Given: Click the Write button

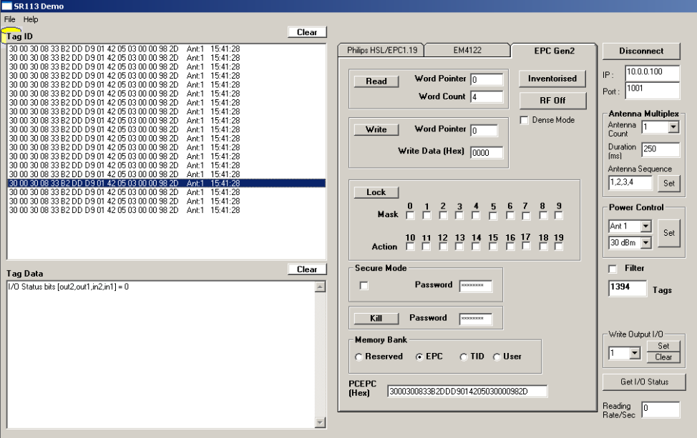Looking at the screenshot, I should coord(376,129).
